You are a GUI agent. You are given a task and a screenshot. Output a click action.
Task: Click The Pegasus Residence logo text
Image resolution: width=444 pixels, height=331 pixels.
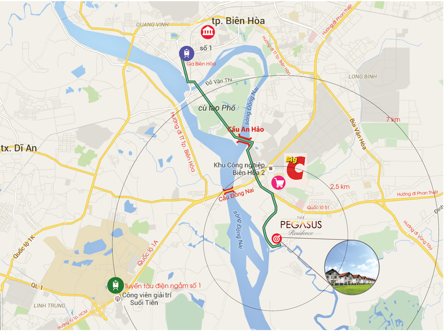tap(301, 226)
